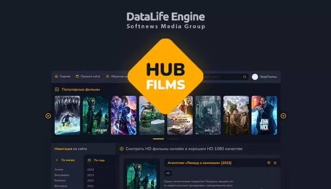Open the Обратная связь menu link
Viewport: 331px width, 189px height.
[x=119, y=76]
